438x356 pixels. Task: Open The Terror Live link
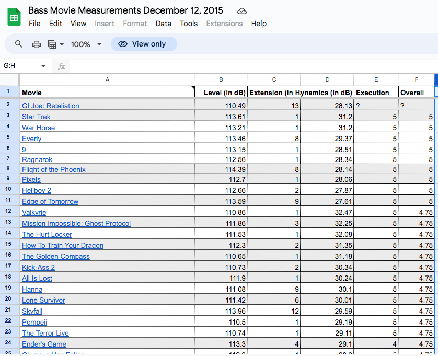point(45,333)
